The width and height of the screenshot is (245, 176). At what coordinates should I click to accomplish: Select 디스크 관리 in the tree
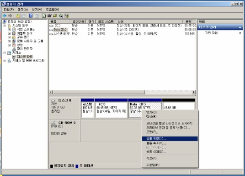[x=25, y=57]
